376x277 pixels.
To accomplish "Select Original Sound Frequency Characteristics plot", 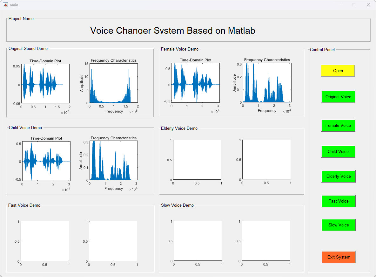I will [113, 83].
